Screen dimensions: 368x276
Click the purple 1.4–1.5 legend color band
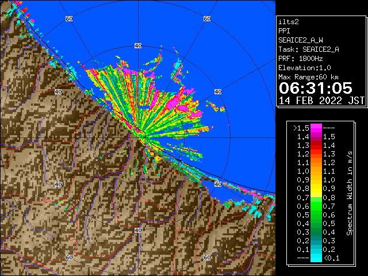(x=316, y=137)
